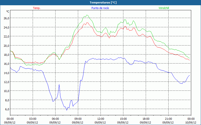Click the 10,0 y-axis value
This screenshot has height=125, width=201.
pyautogui.click(x=7, y=91)
